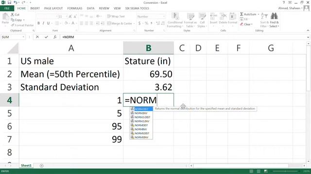Switch to Page Layout view in status bar
The height and width of the screenshot is (174, 311).
click(x=259, y=171)
